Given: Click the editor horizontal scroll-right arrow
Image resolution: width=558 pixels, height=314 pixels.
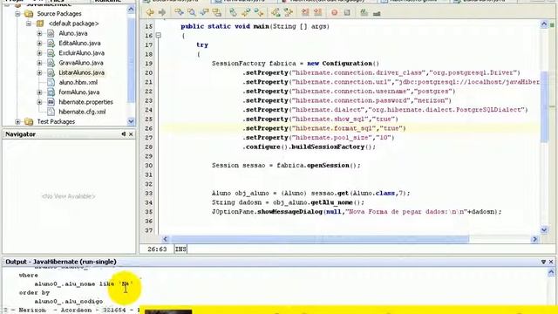Looking at the screenshot, I should click(534, 239).
